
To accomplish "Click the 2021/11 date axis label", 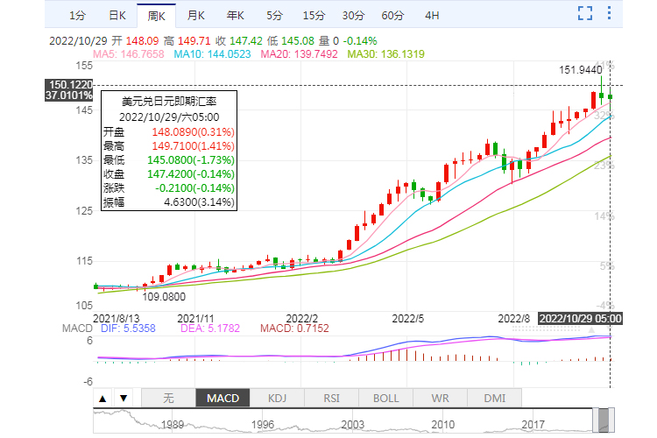I will pyautogui.click(x=195, y=319).
